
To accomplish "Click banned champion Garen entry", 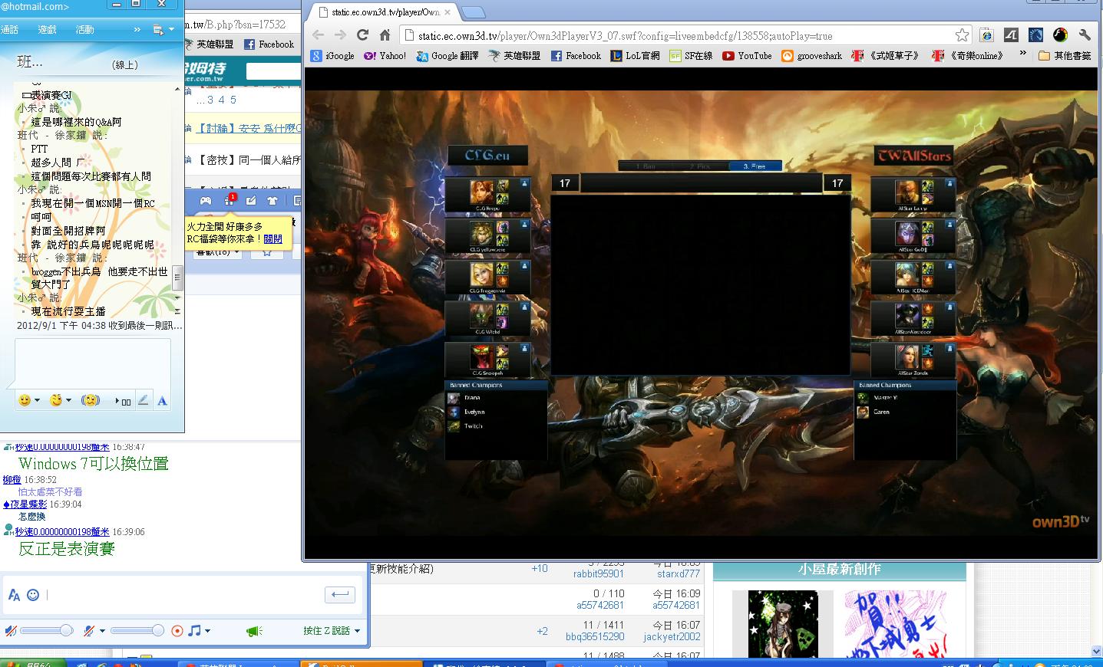I will click(873, 412).
